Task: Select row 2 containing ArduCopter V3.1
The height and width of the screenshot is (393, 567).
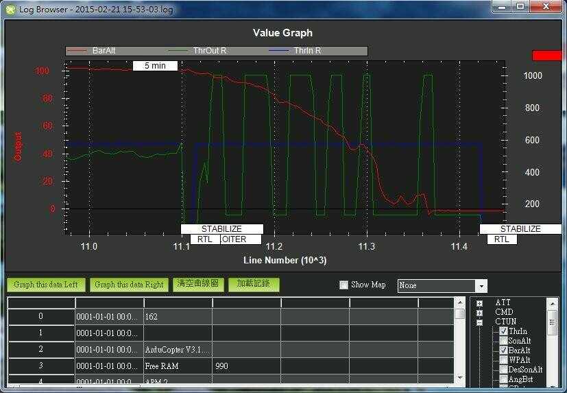Action: click(41, 349)
